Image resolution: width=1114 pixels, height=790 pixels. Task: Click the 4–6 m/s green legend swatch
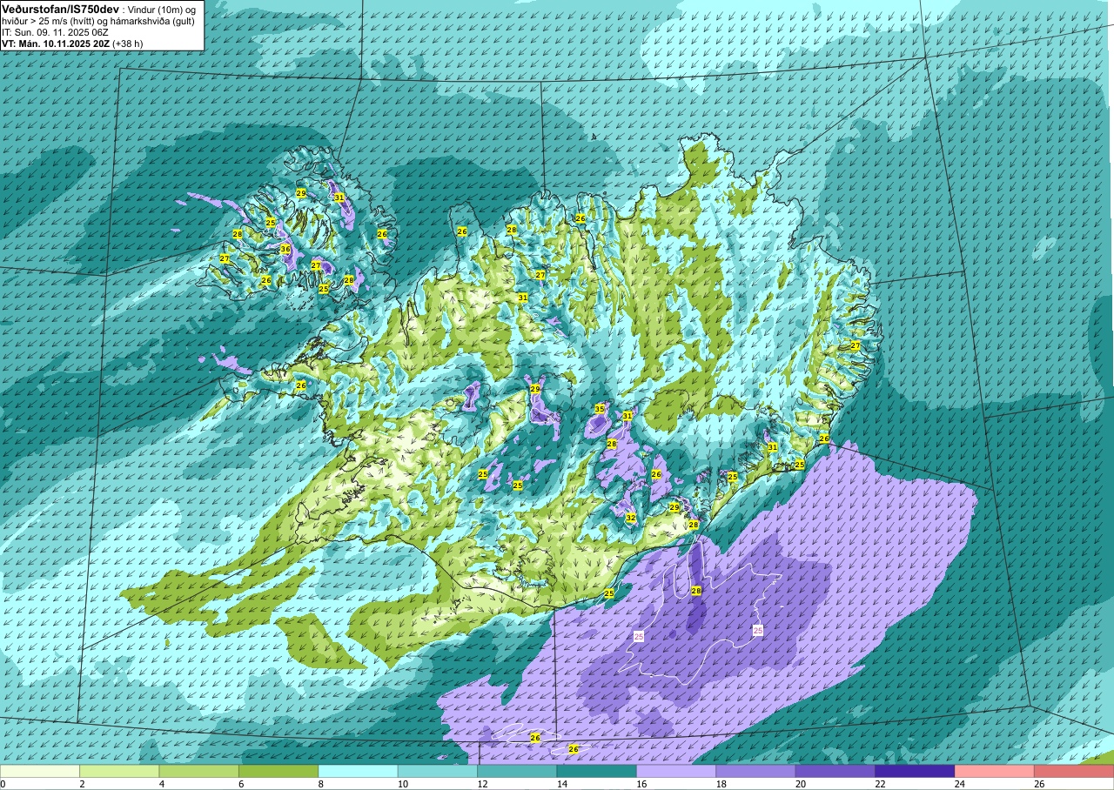click(x=198, y=771)
